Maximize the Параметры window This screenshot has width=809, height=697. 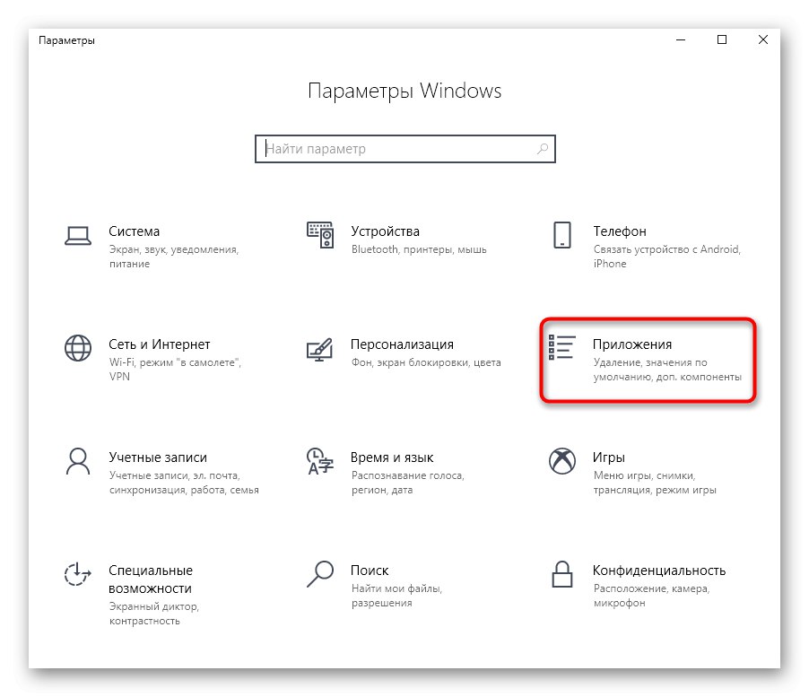tap(722, 39)
